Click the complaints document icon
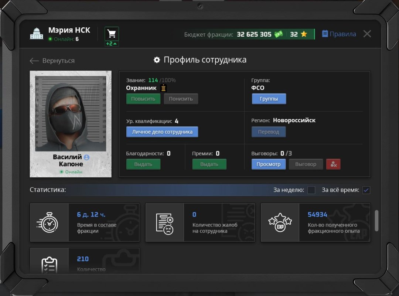 (165, 224)
